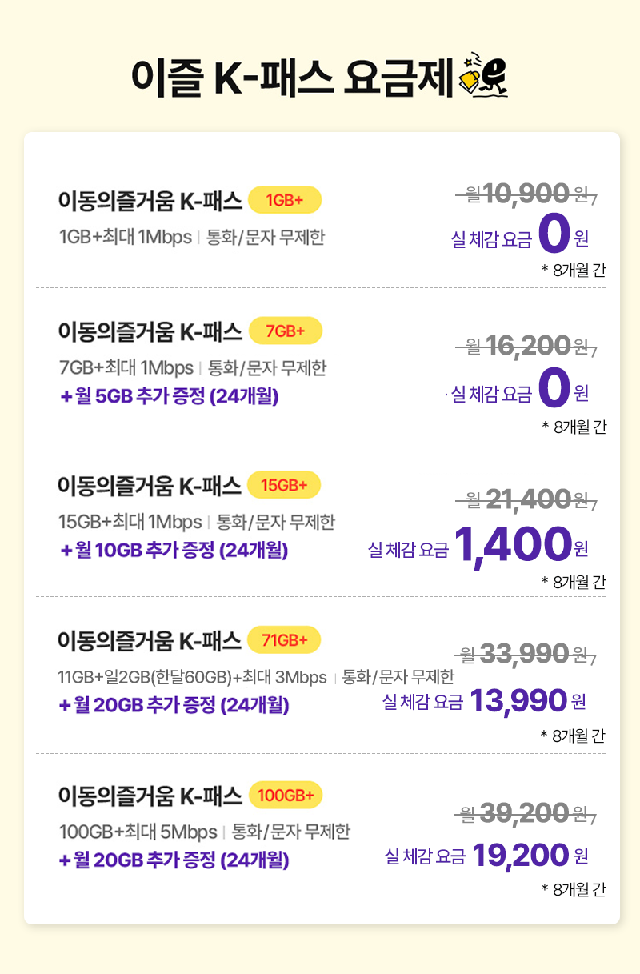The image size is (640, 974).
Task: Select the 19,200원 actual price
Action: pyautogui.click(x=530, y=856)
